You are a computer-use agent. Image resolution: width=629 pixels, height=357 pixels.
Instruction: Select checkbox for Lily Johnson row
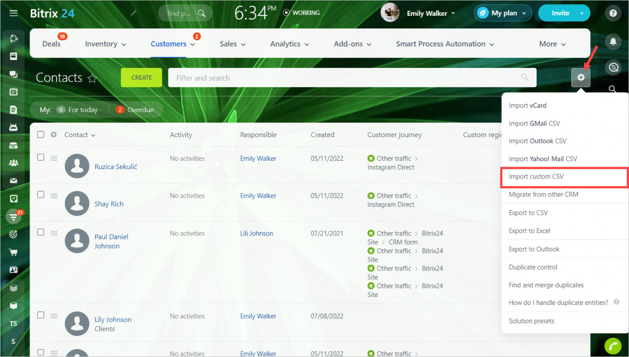41,315
